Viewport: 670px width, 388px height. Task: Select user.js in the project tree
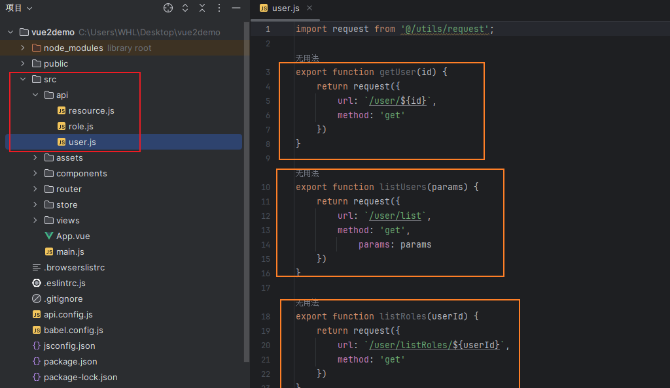pyautogui.click(x=82, y=142)
